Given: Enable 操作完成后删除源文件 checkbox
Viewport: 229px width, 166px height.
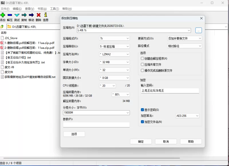Looking at the screenshot, I should pyautogui.click(x=142, y=70).
